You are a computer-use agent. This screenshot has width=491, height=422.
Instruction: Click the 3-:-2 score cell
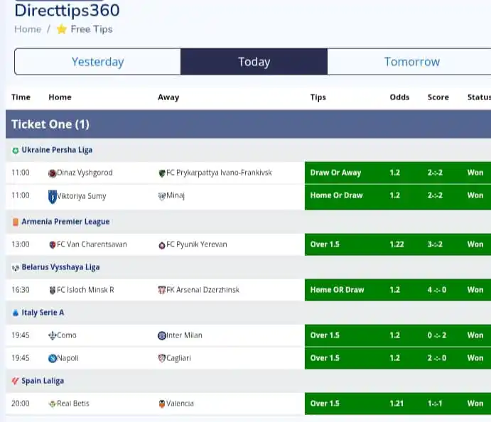[435, 244]
